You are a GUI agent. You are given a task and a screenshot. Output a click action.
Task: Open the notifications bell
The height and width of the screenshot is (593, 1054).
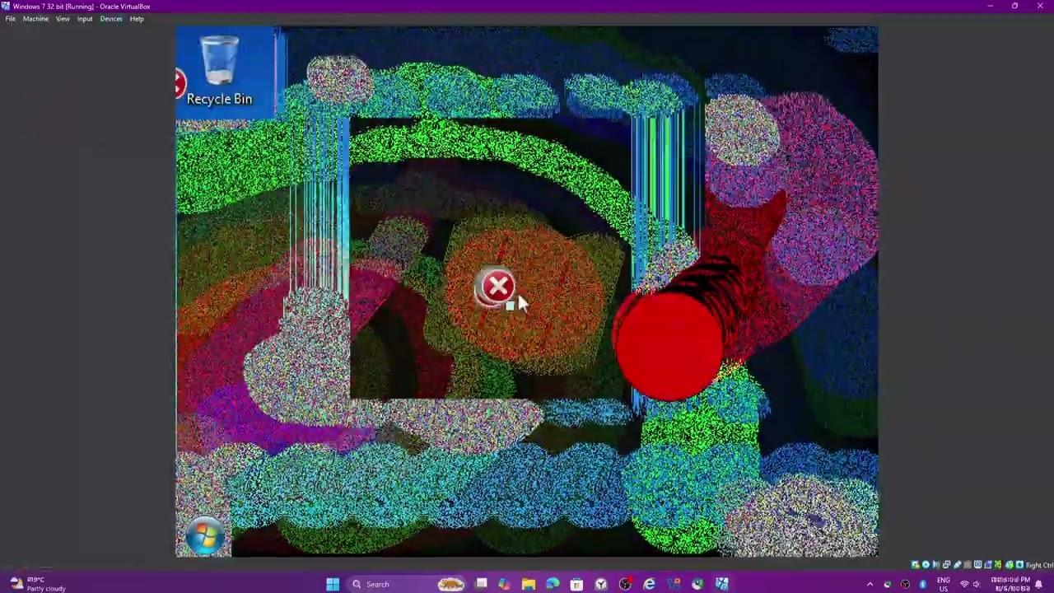click(1038, 584)
